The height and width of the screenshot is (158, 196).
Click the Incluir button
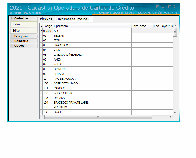pyautogui.click(x=24, y=24)
